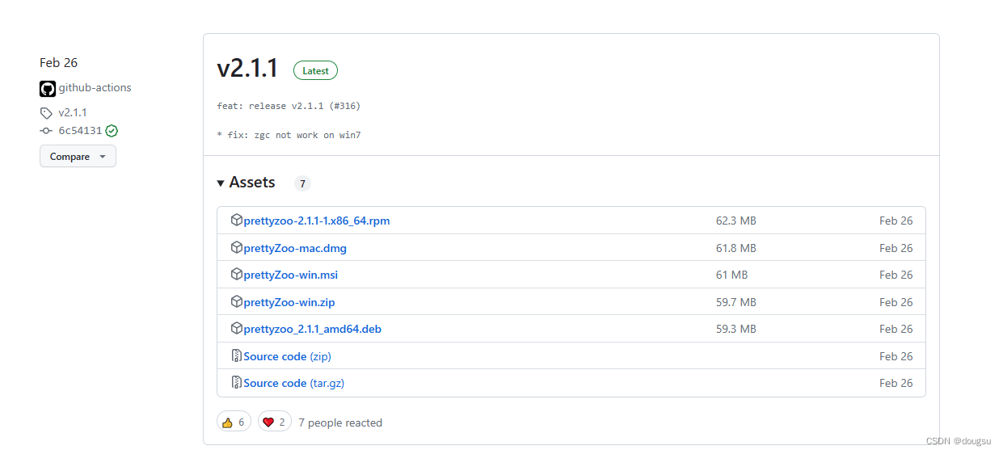
Task: Click the 'feat: release v2.1.1 (#316)' text
Action: click(x=289, y=106)
